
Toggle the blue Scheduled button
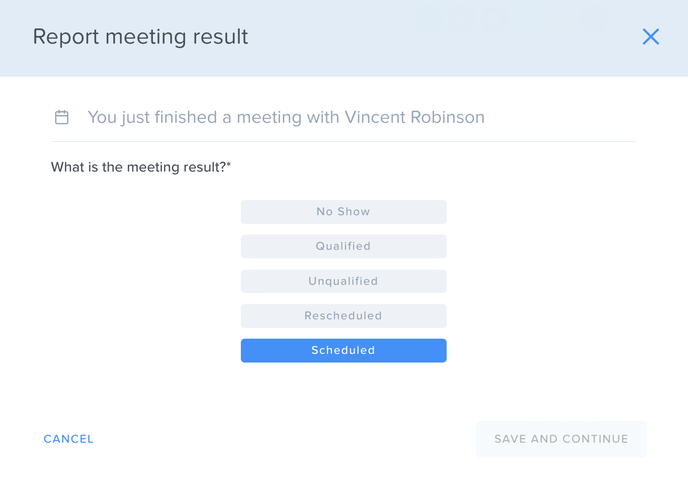[x=343, y=350]
